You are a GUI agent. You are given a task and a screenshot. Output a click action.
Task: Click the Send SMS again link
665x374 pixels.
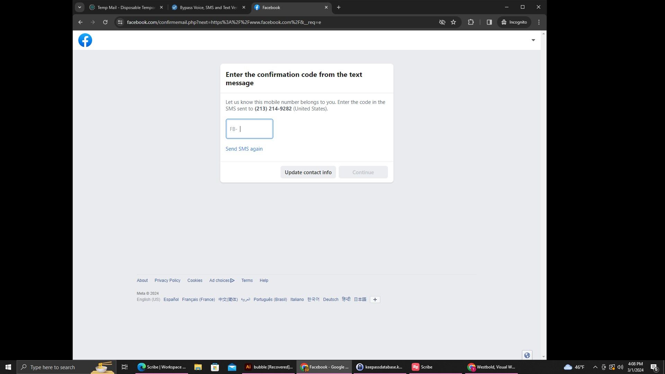(244, 149)
